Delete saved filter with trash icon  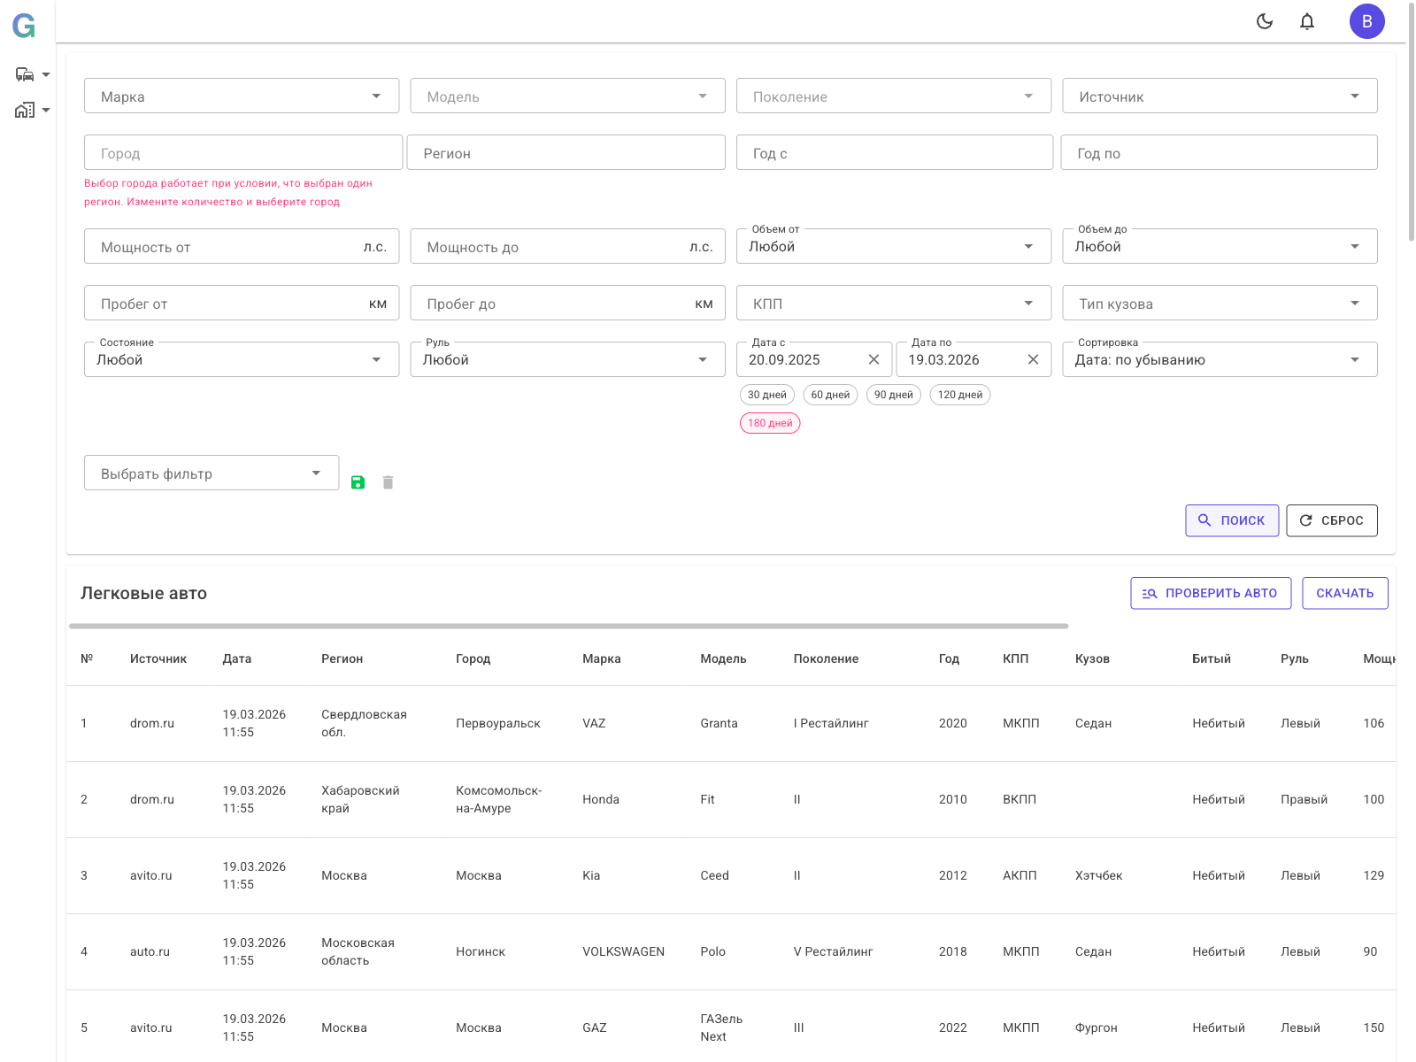(388, 482)
